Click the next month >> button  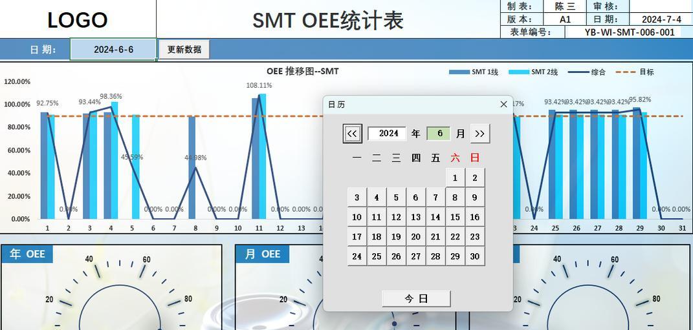point(480,134)
